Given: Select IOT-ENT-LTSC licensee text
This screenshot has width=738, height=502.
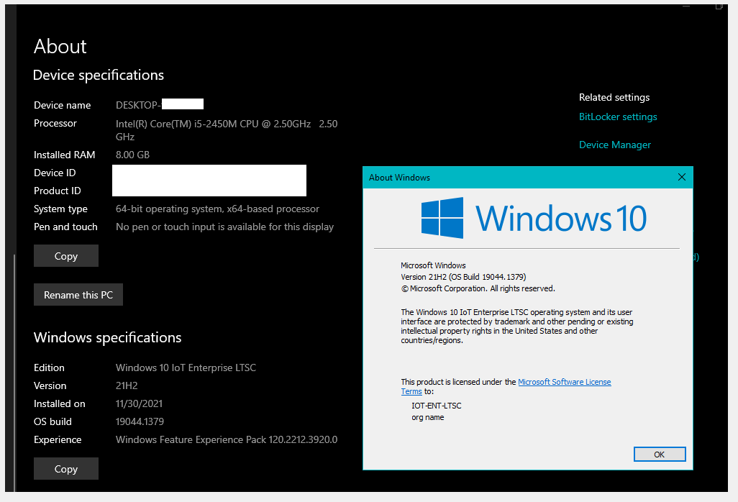Looking at the screenshot, I should point(437,406).
